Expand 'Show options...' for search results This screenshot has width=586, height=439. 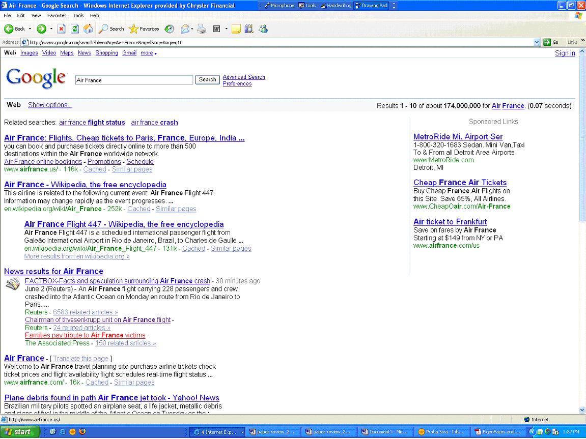pyautogui.click(x=50, y=105)
